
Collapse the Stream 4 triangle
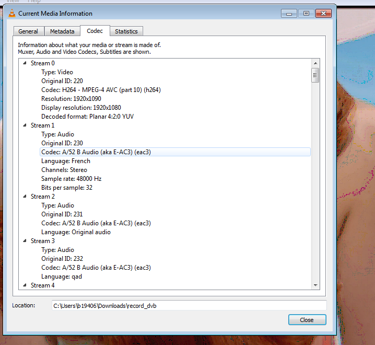[x=25, y=285]
